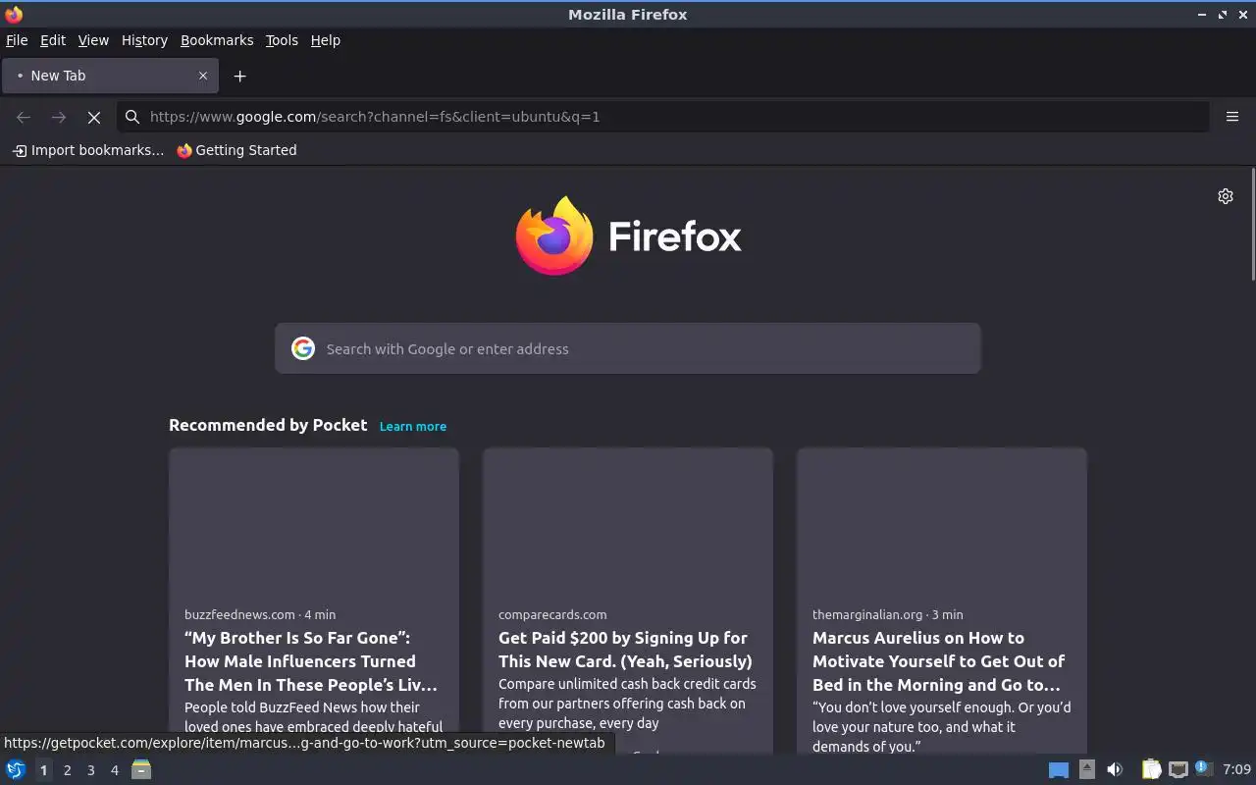Viewport: 1256px width, 785px height.
Task: Click comparecards.com source label
Action: 552,614
